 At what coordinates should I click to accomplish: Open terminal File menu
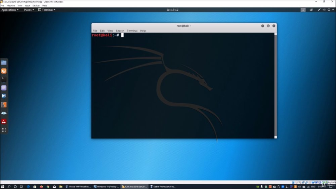pyautogui.click(x=95, y=31)
